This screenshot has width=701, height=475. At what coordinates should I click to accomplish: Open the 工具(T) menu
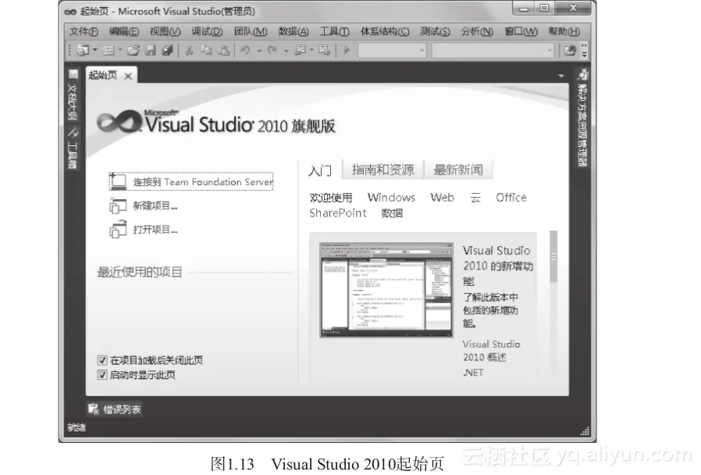[334, 31]
